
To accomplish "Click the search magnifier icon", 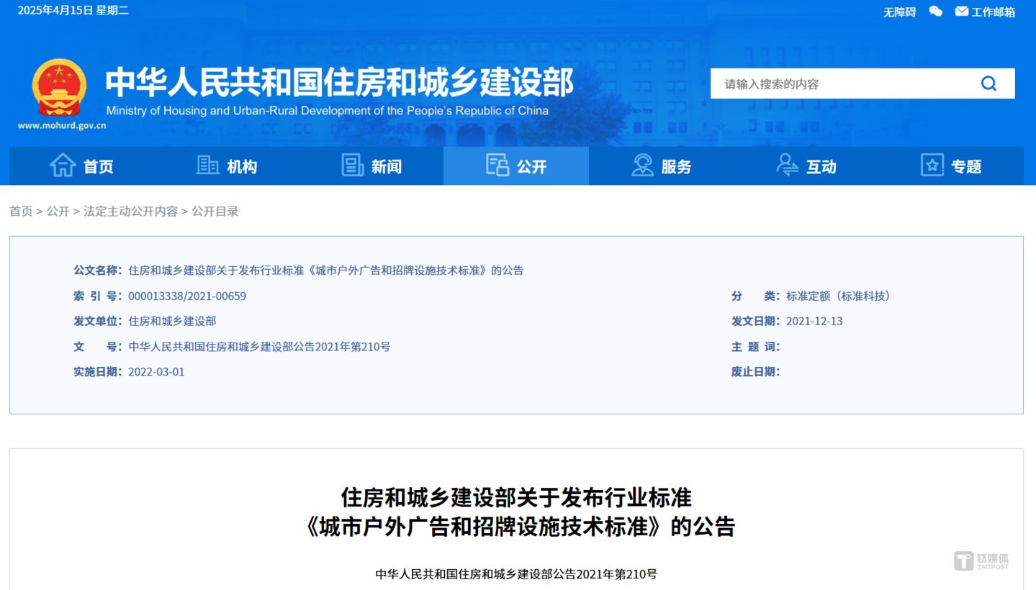I will 988,83.
